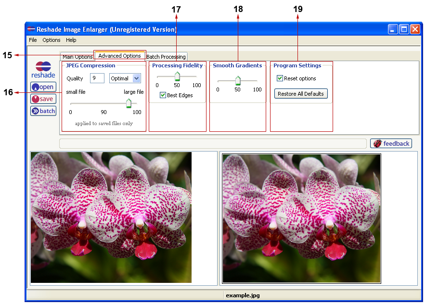Image resolution: width=426 pixels, height=305 pixels.
Task: Open the File menu
Action: pyautogui.click(x=33, y=40)
